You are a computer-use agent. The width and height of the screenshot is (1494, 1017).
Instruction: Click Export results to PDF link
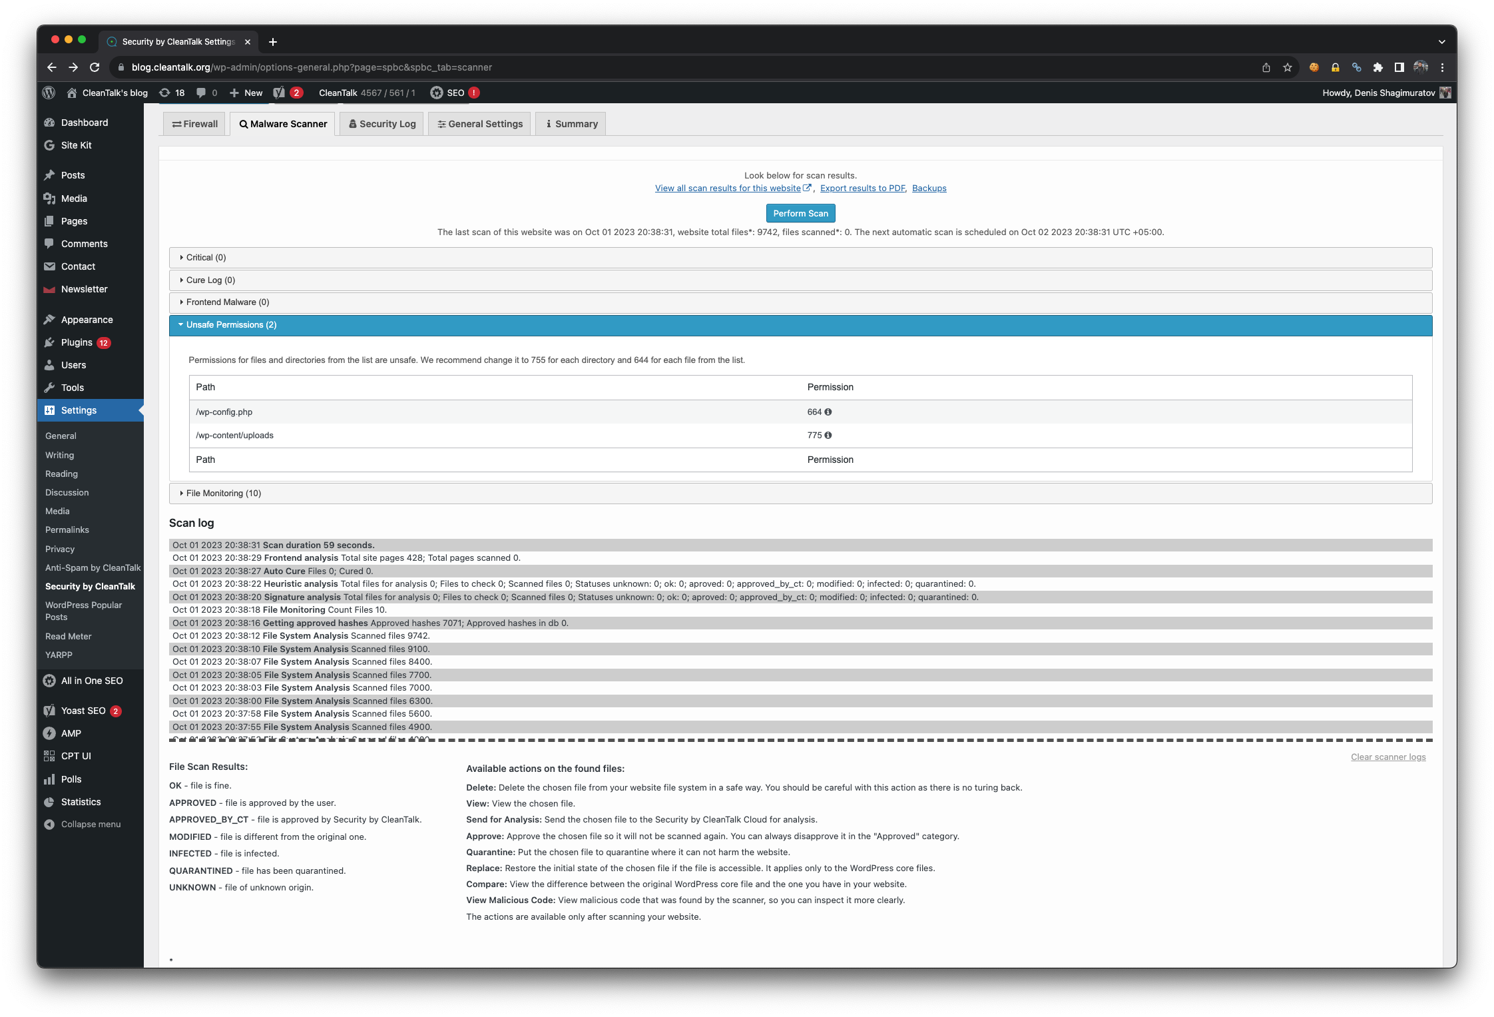coord(862,188)
